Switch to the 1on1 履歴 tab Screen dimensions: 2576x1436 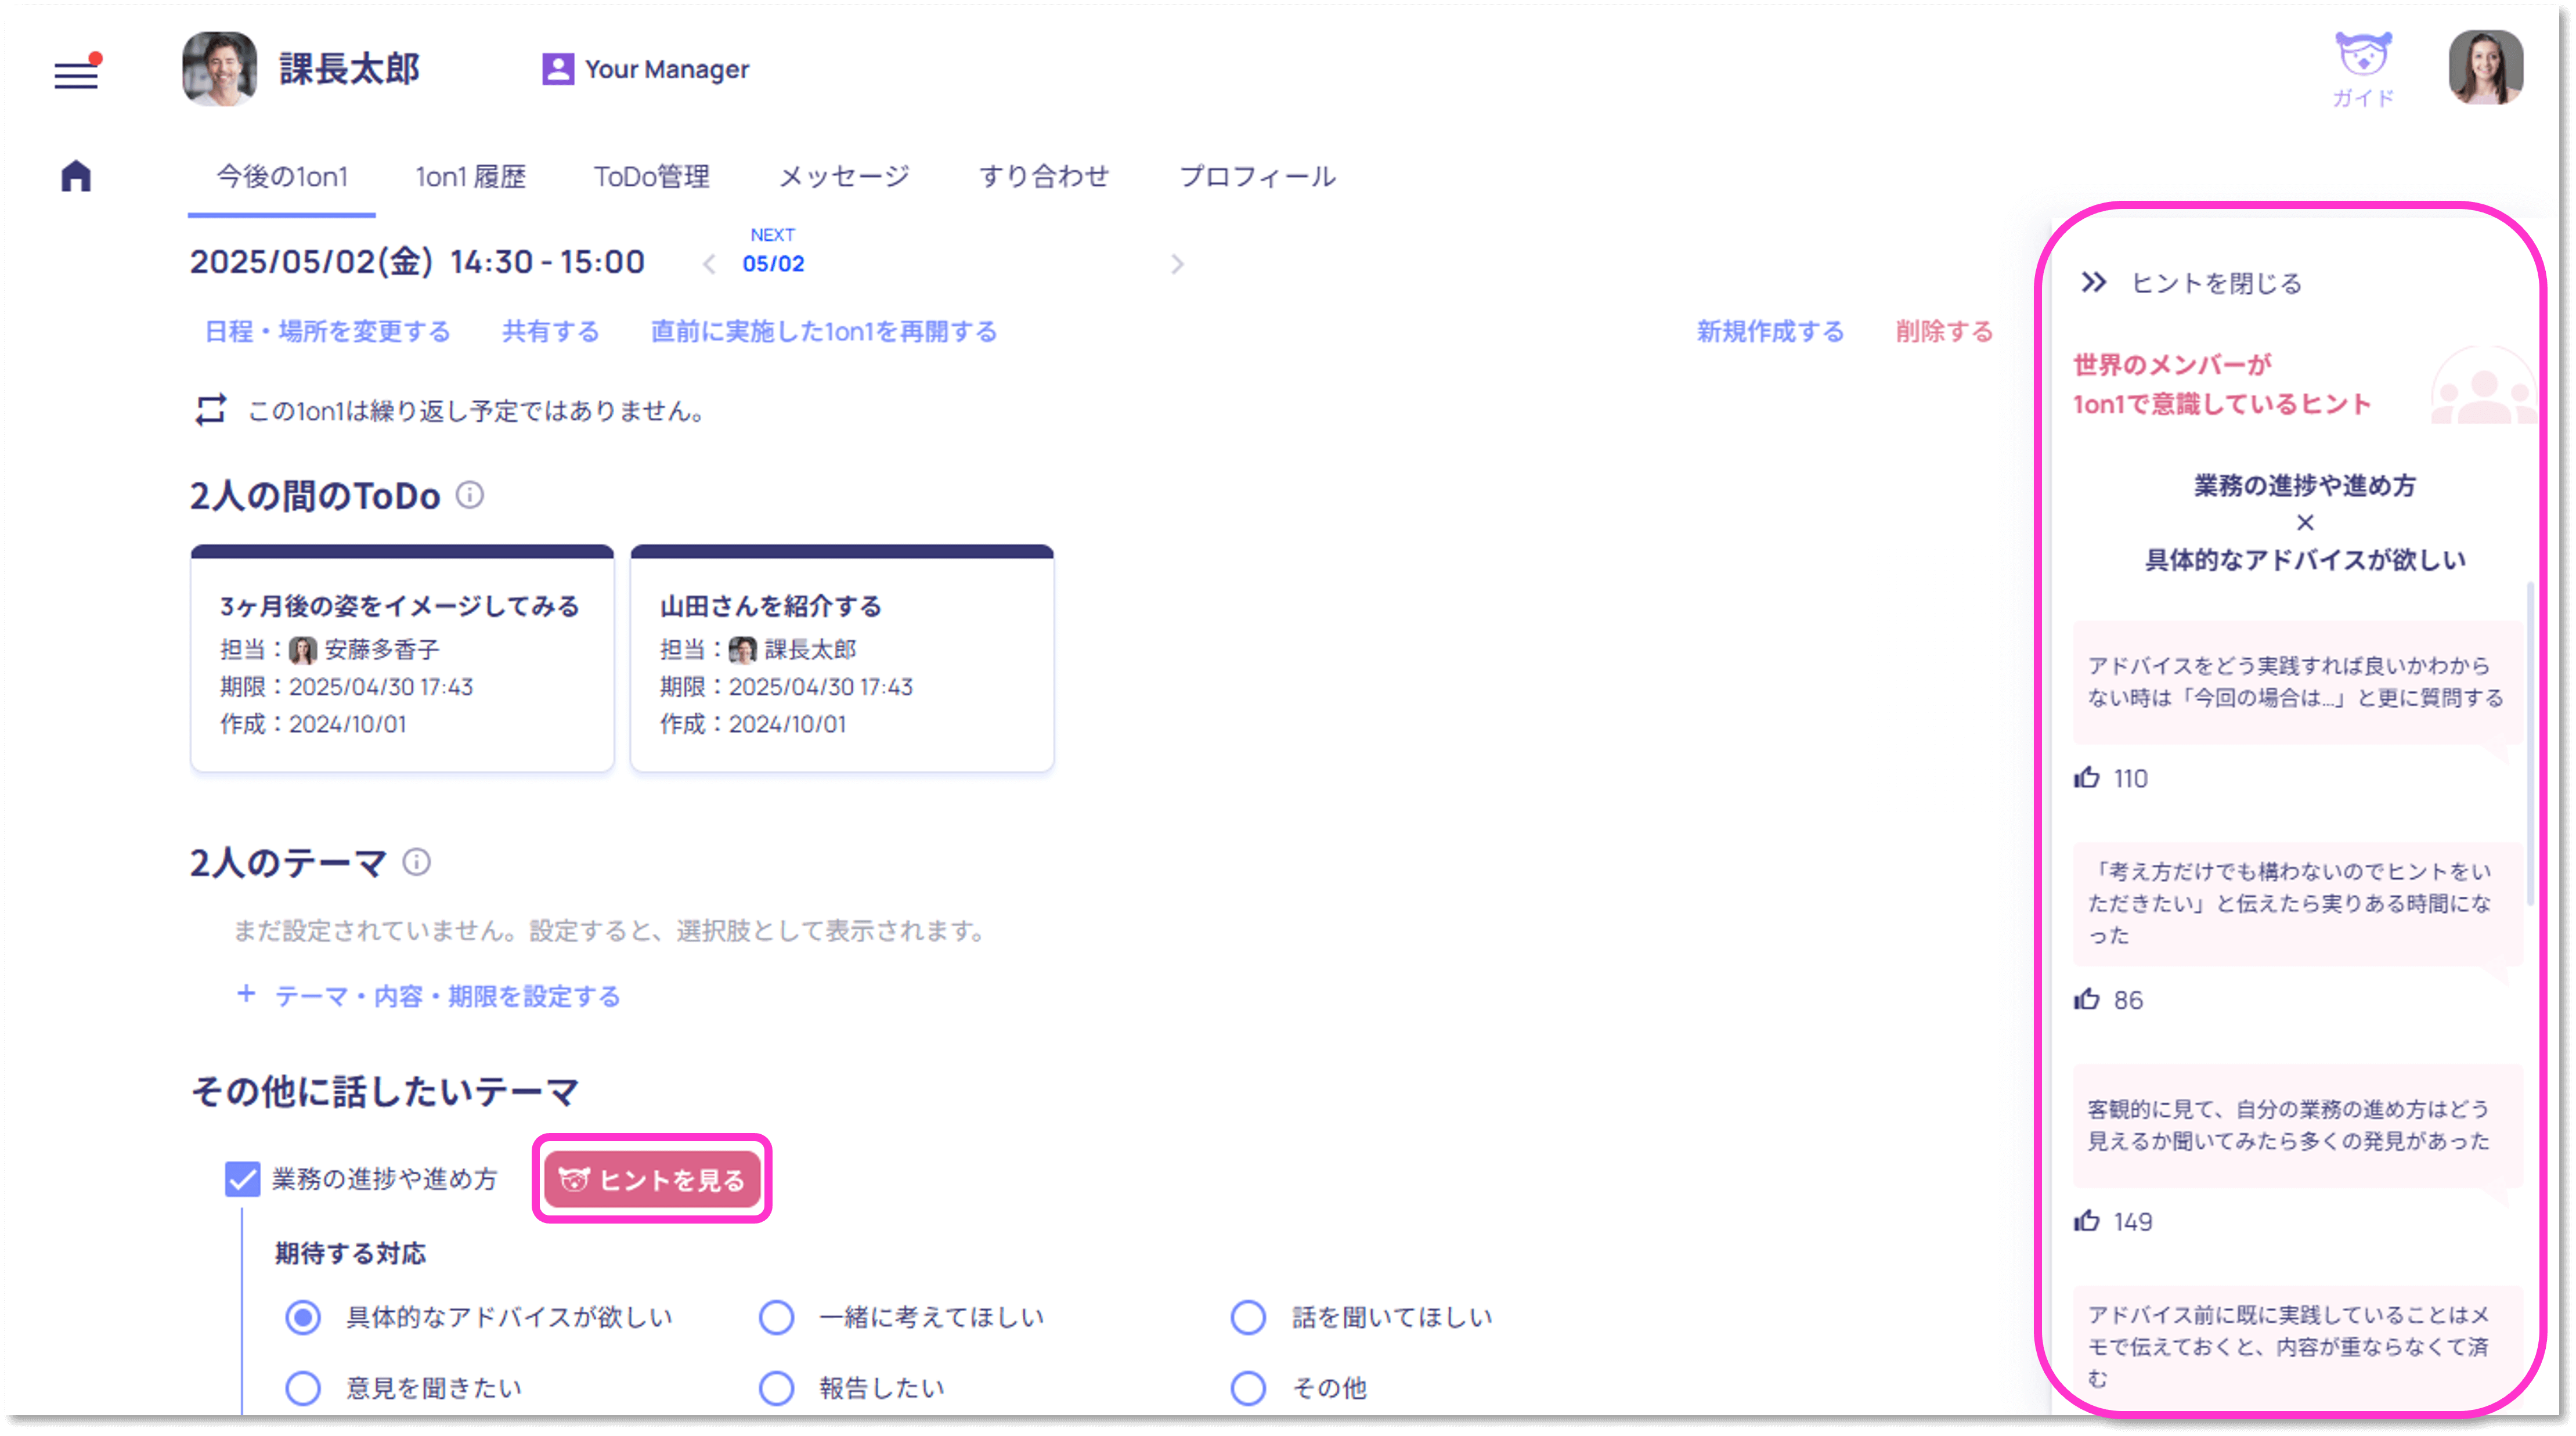(x=470, y=177)
